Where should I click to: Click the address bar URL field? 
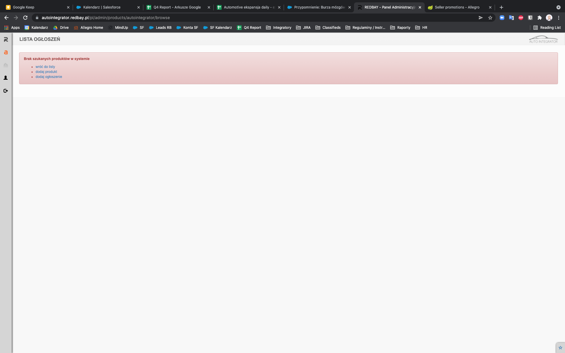pyautogui.click(x=206, y=18)
